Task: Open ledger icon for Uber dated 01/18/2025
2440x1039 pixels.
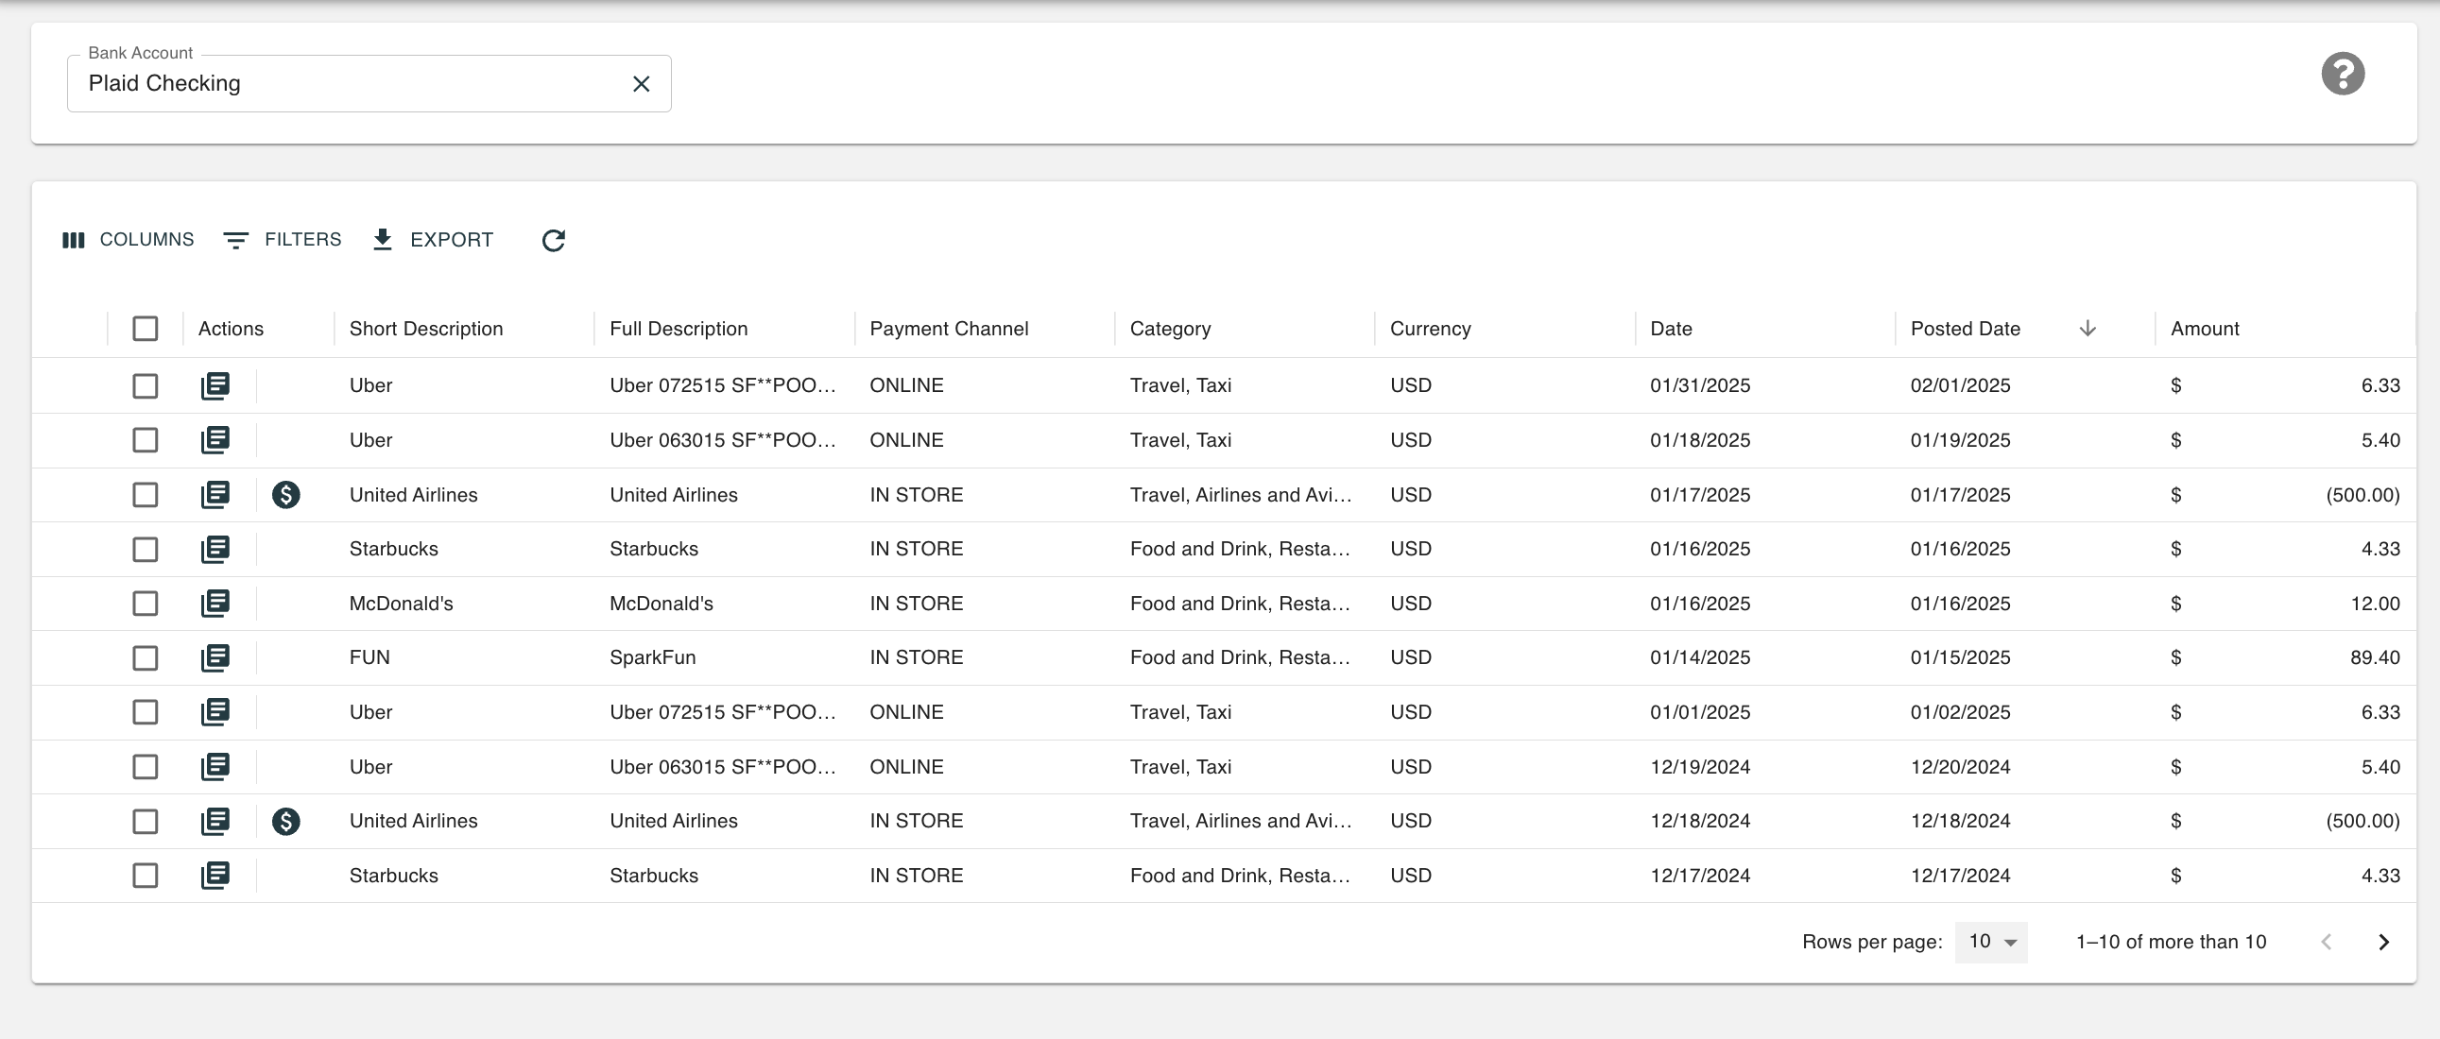Action: click(x=215, y=439)
